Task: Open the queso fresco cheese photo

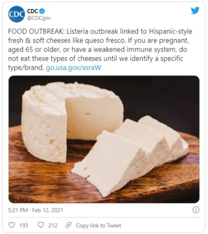Action: 104,139
